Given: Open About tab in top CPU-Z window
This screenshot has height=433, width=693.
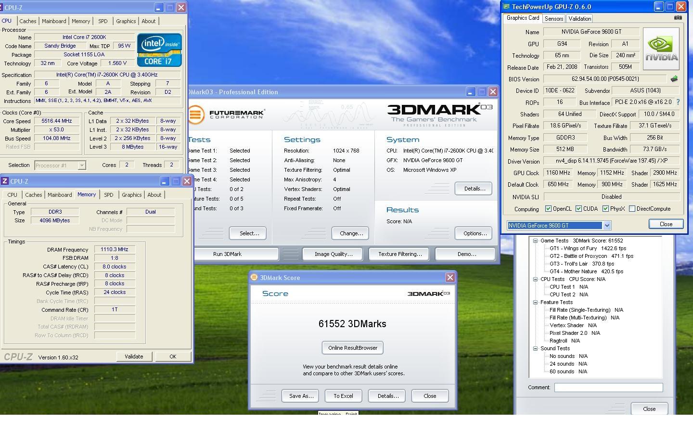Looking at the screenshot, I should (x=148, y=21).
